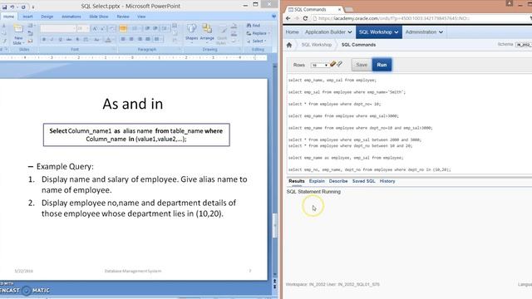Undo the last action in PowerPoint

pos(12,7)
